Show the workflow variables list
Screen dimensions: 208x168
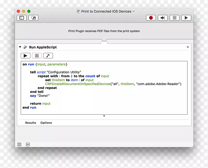(28, 144)
